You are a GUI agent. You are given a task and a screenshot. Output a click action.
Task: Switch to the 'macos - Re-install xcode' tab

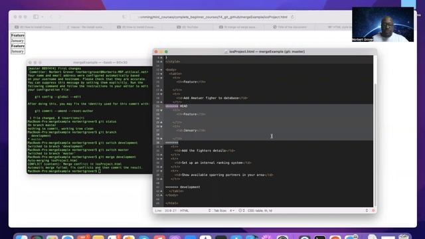click(85, 27)
